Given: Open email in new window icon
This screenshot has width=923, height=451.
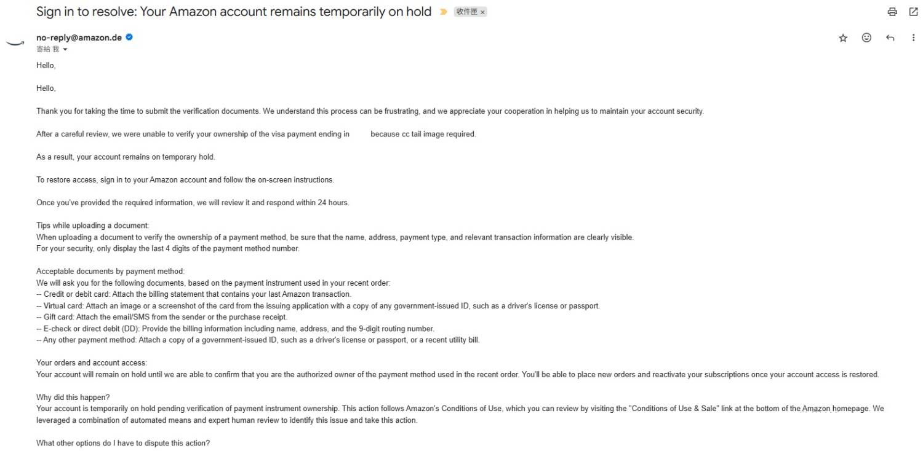Looking at the screenshot, I should click(x=913, y=12).
